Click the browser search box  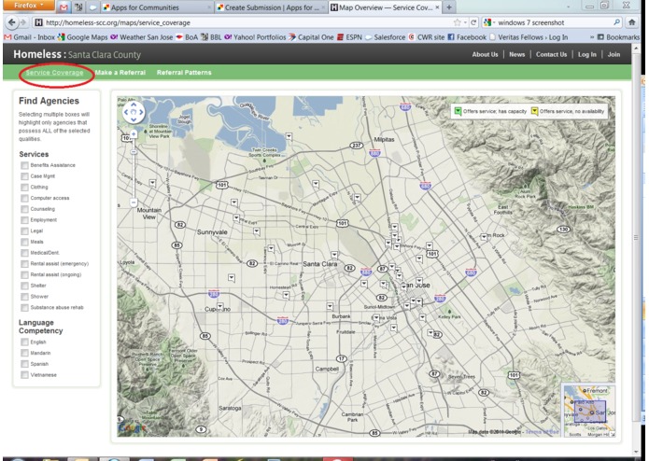[x=553, y=22]
